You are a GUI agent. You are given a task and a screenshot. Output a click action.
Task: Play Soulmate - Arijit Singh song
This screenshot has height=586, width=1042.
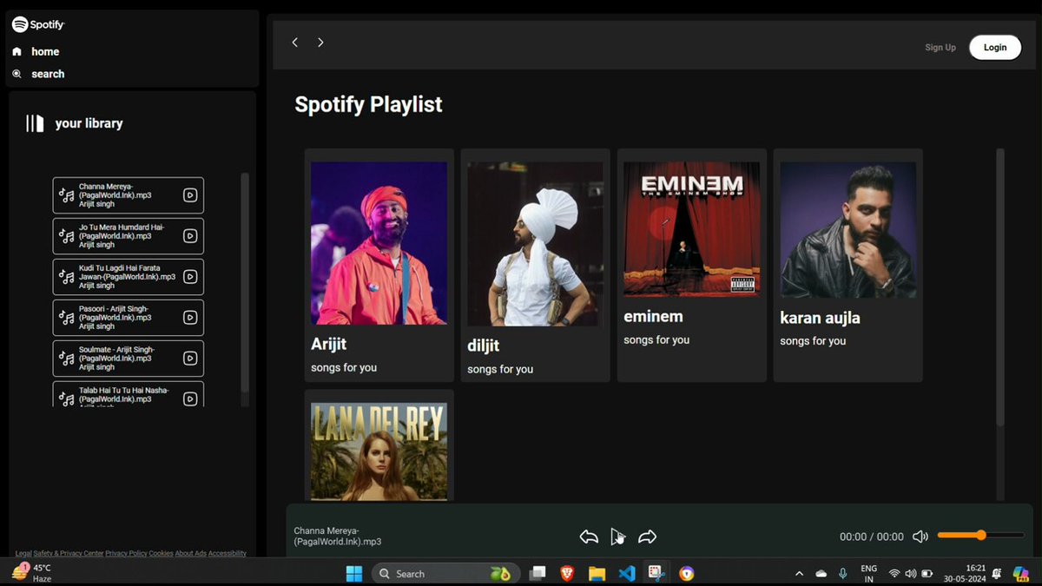click(190, 359)
